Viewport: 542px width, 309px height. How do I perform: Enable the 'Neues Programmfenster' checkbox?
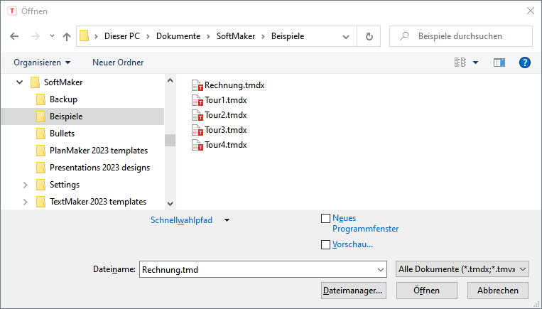[325, 219]
